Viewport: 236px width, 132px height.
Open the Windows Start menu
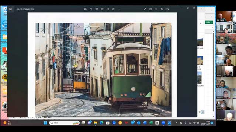[x=45, y=123]
